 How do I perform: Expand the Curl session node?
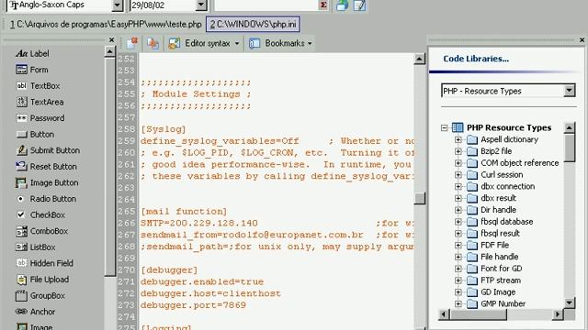[458, 175]
